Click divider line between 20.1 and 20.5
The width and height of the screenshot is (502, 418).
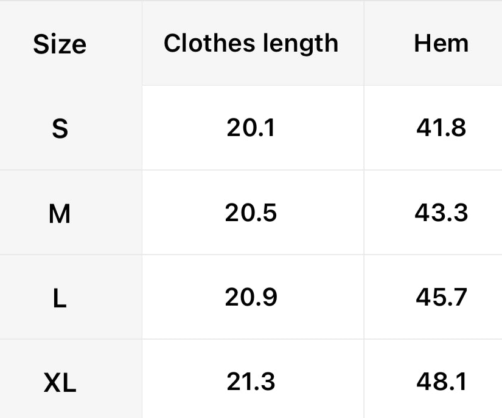pyautogui.click(x=251, y=170)
